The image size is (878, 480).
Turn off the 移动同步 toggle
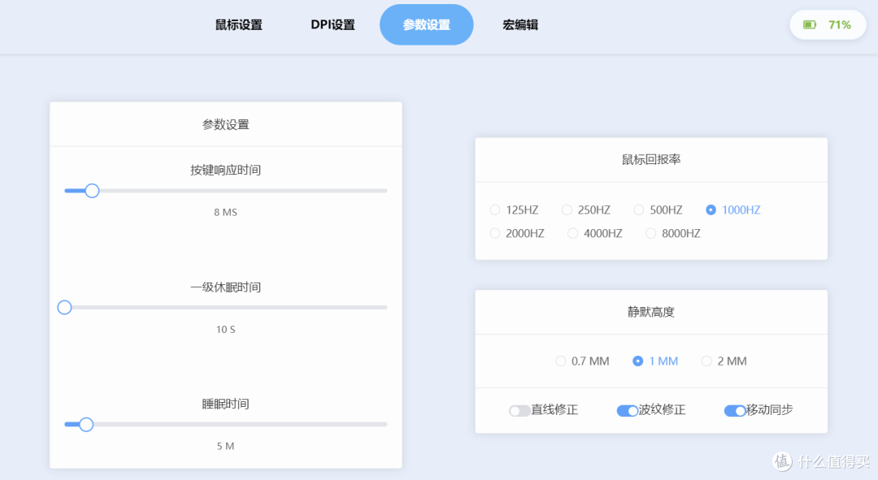(735, 411)
